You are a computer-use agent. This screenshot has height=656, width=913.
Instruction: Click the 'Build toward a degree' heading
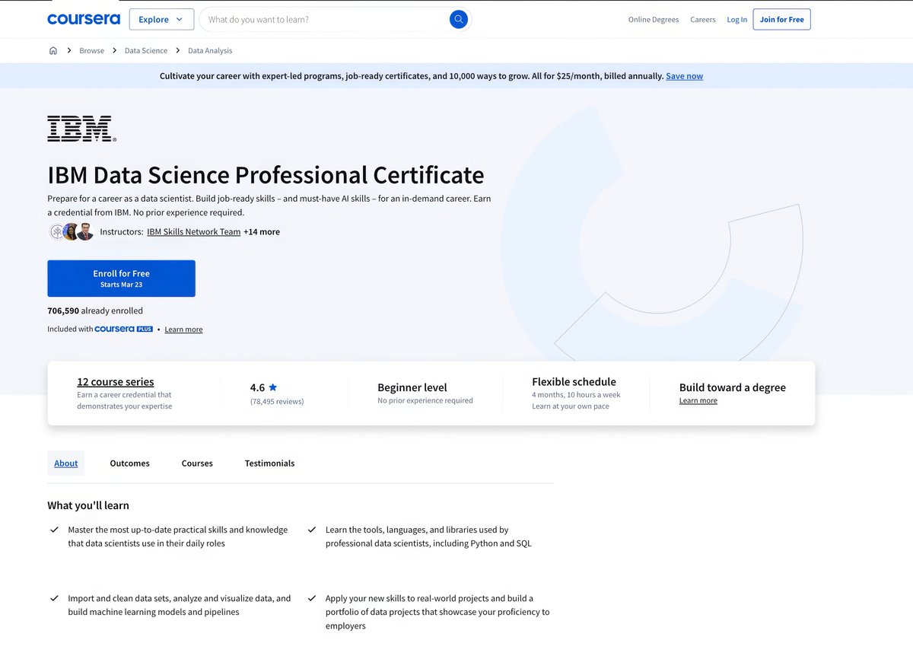(733, 387)
